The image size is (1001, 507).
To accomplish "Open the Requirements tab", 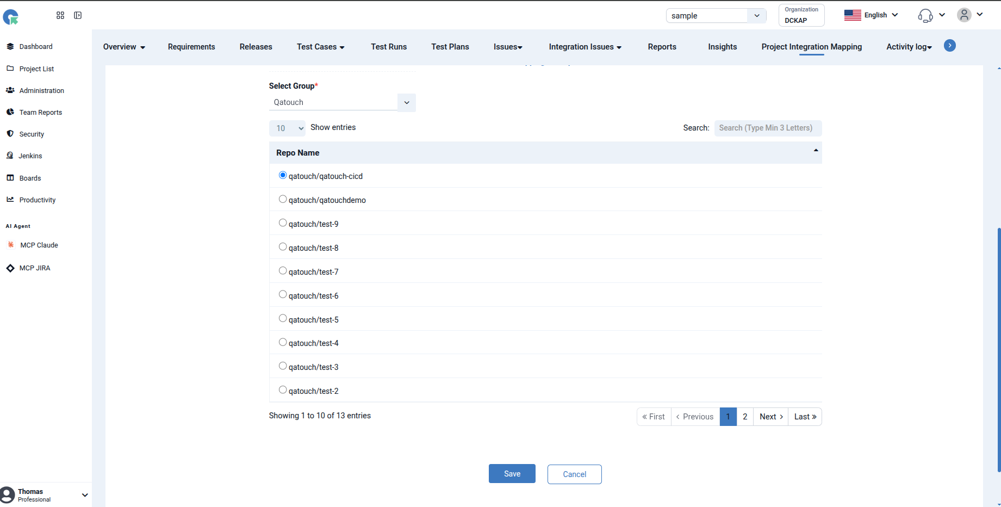I will pos(191,47).
